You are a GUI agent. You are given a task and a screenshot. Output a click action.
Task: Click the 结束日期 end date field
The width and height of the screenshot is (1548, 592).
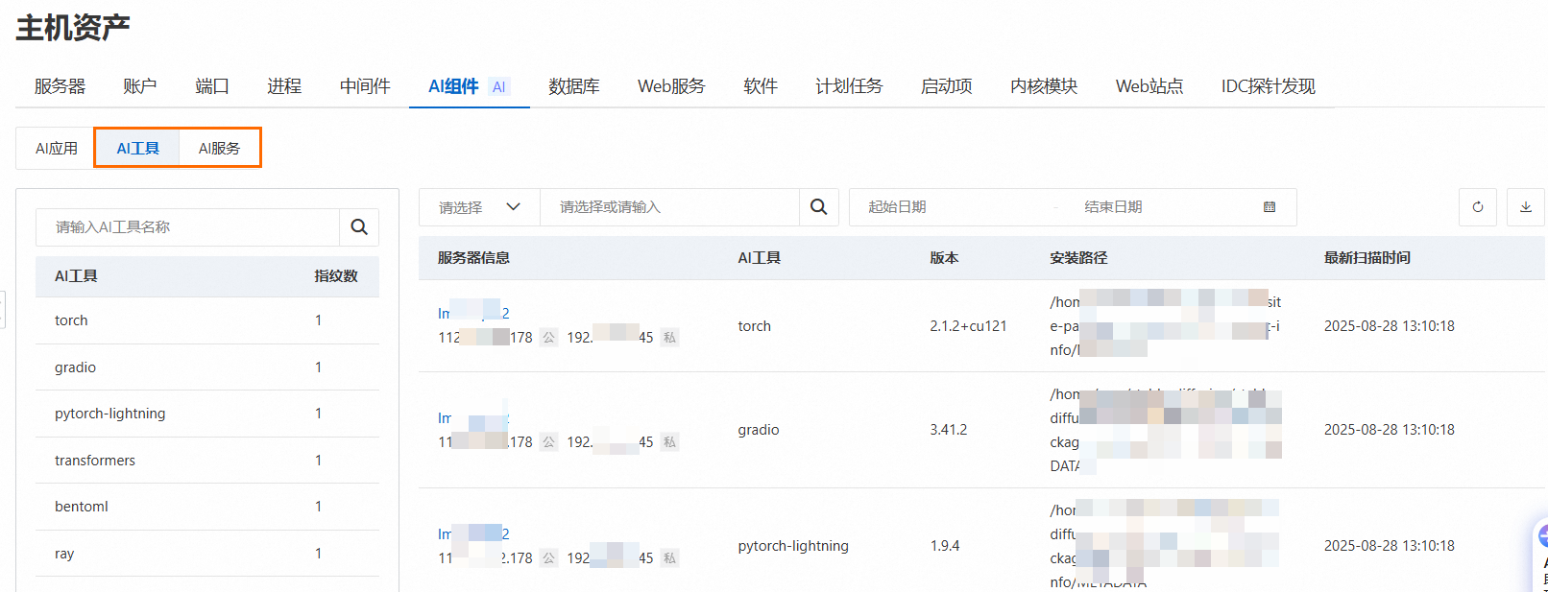coord(1162,207)
